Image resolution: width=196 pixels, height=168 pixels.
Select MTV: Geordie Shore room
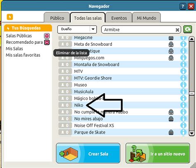(123, 78)
